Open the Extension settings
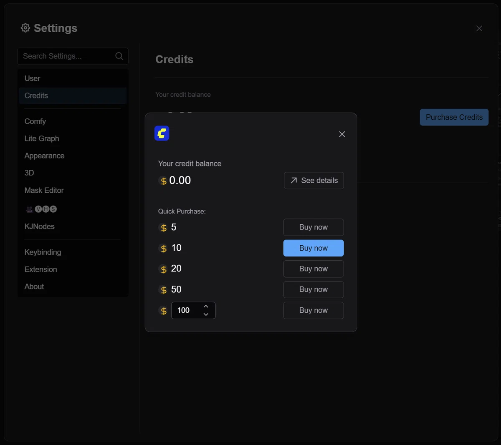Image resolution: width=501 pixels, height=445 pixels. [x=73, y=269]
